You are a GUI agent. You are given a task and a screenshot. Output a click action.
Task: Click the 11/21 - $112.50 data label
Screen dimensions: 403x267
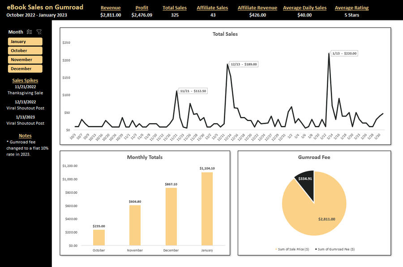[x=193, y=91]
